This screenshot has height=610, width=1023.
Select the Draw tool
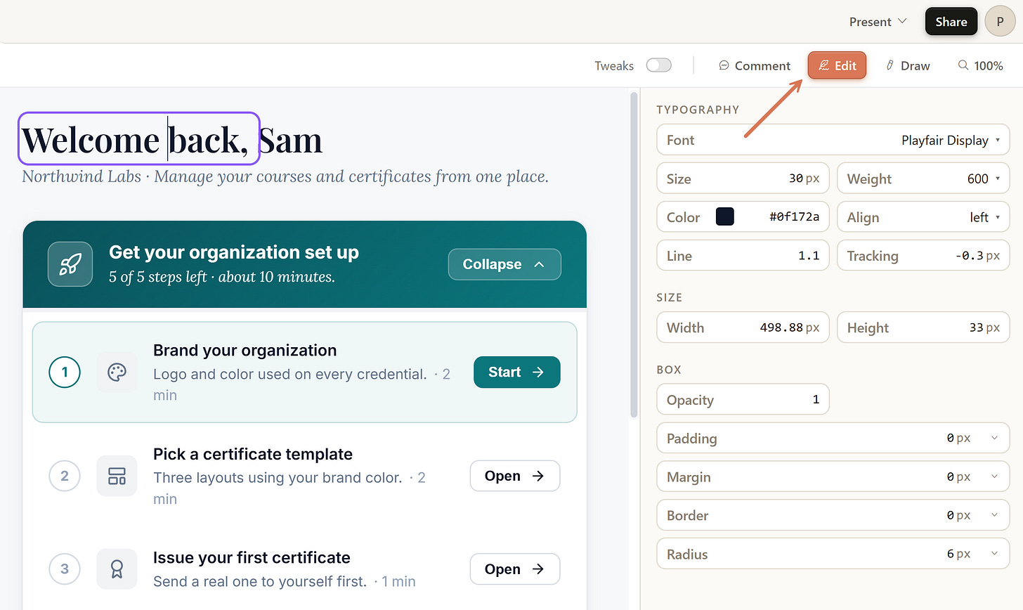[x=907, y=65]
